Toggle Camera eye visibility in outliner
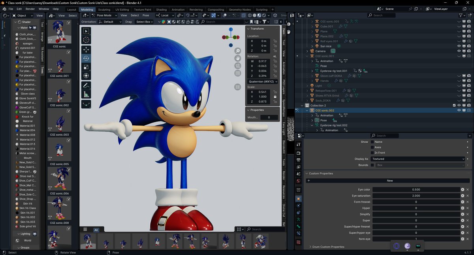This screenshot has height=255, width=474. (459, 51)
